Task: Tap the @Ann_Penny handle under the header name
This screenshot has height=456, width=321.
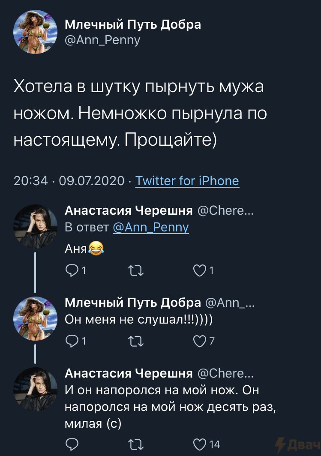Action: tap(102, 40)
